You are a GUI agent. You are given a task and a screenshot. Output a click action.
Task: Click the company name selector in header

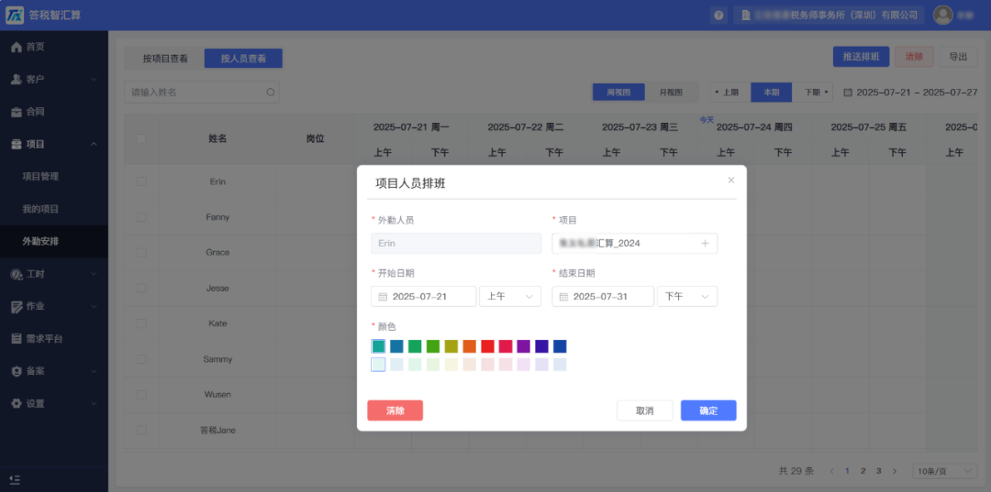(829, 16)
